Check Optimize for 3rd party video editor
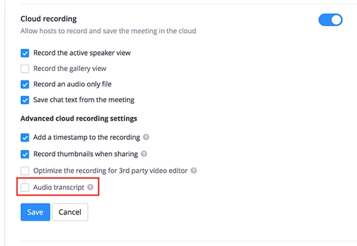 (25, 171)
